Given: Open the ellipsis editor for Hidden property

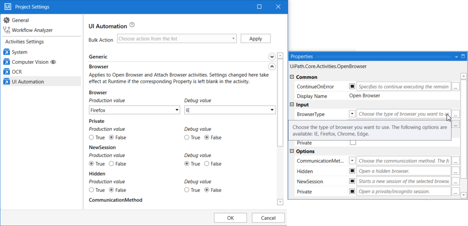Looking at the screenshot, I should (455, 171).
